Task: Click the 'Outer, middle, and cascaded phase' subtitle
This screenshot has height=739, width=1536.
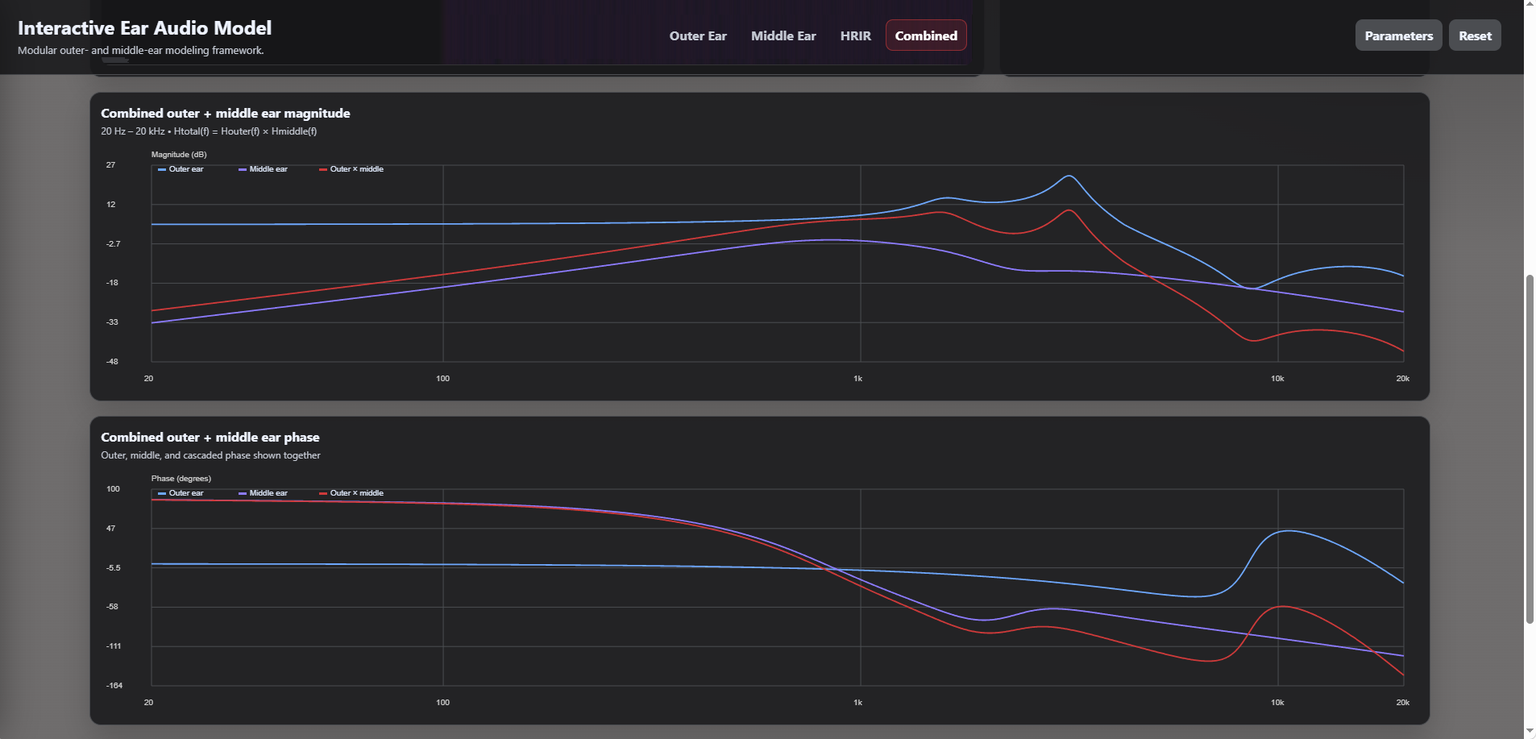Action: tap(210, 455)
